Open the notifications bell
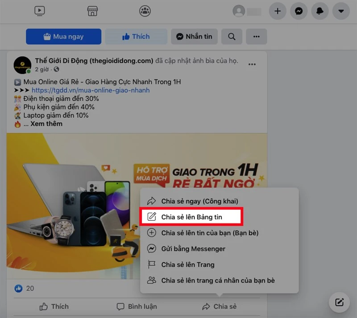 (x=320, y=11)
